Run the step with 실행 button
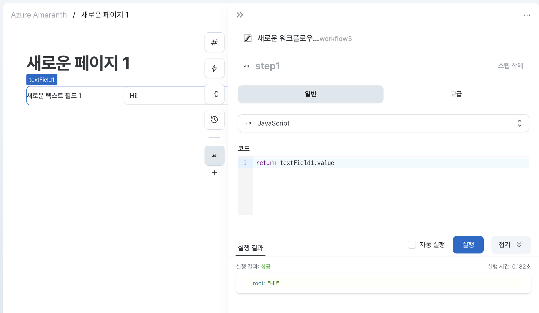The height and width of the screenshot is (313, 539). pyautogui.click(x=468, y=245)
